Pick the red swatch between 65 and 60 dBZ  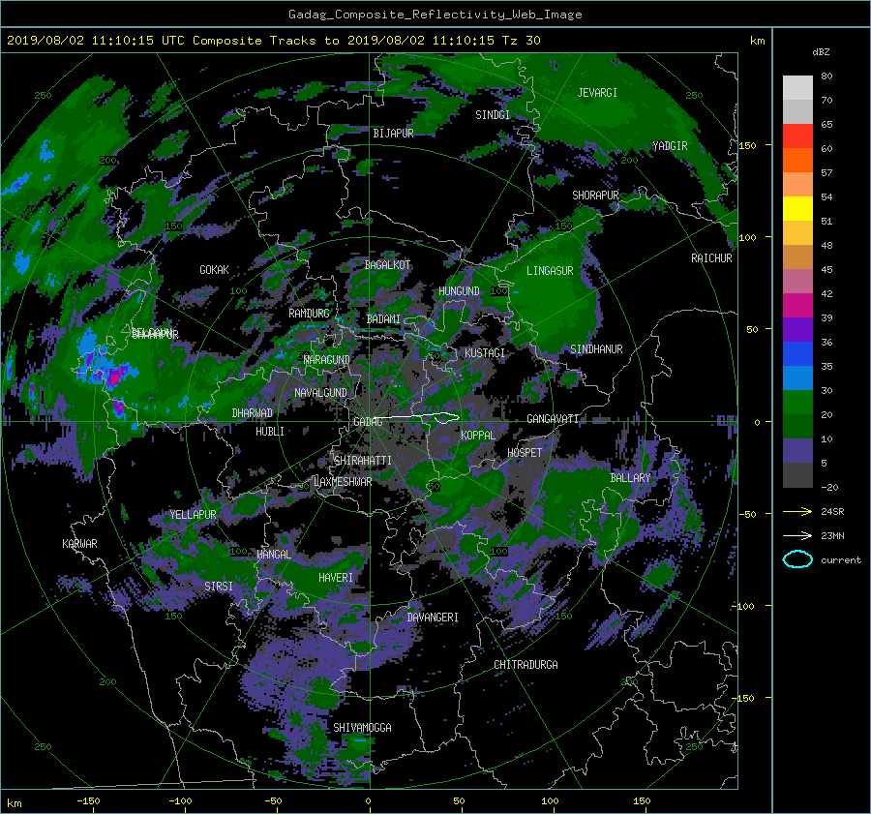tap(797, 136)
